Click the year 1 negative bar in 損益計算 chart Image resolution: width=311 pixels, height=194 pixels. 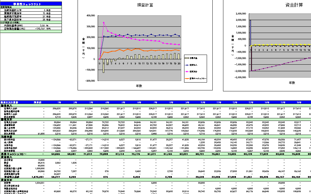point(104,66)
